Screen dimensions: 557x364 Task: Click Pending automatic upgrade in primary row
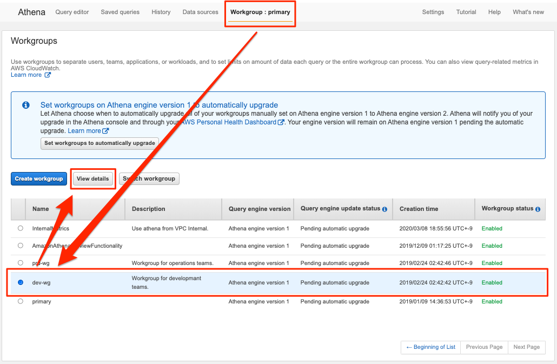coord(335,301)
